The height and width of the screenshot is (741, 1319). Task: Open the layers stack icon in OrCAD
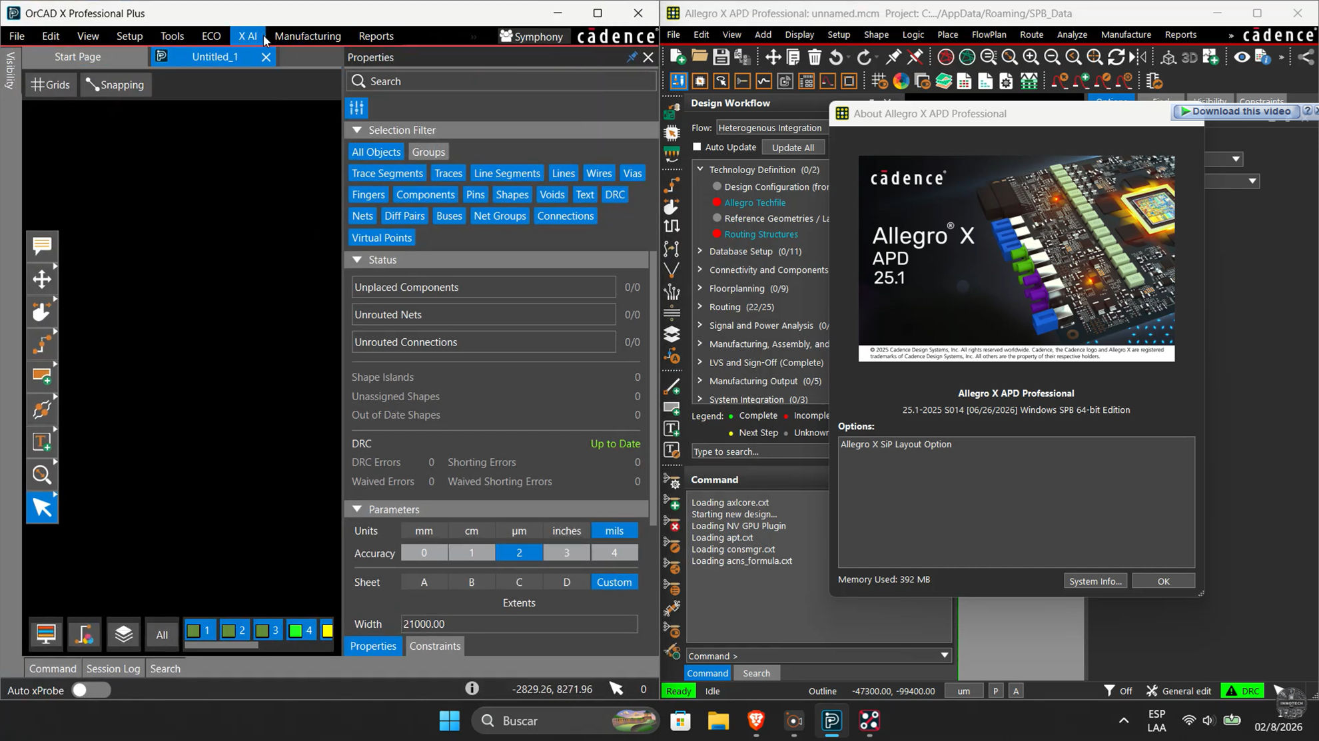click(124, 634)
